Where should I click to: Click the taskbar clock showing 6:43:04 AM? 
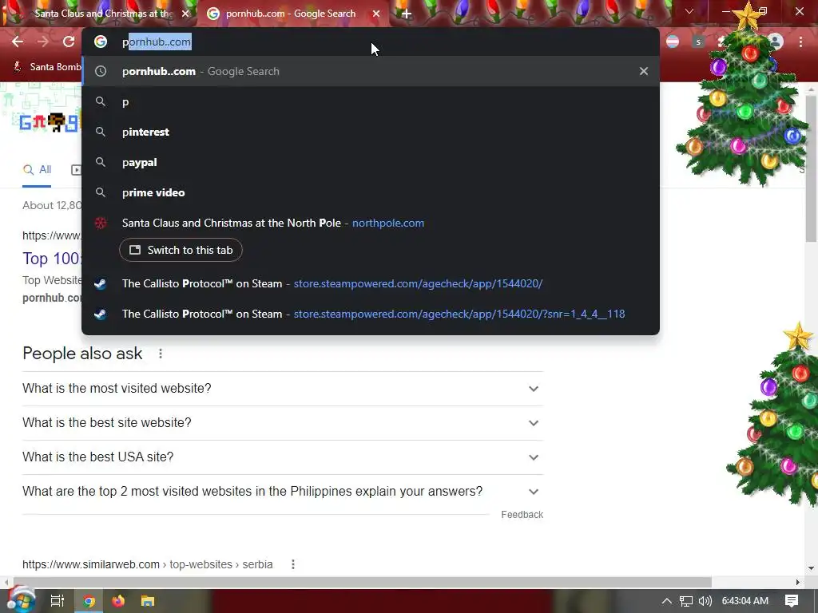(745, 601)
